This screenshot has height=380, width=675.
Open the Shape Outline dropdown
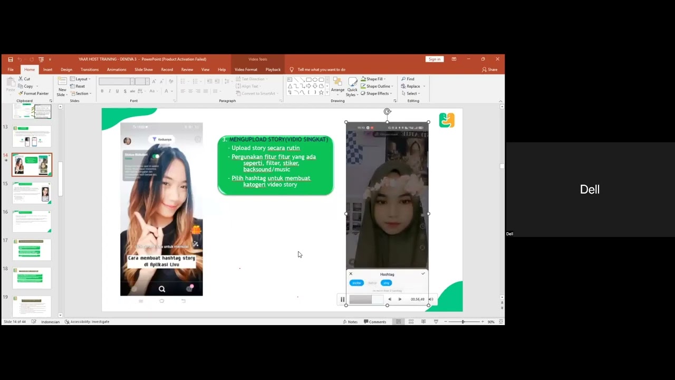pyautogui.click(x=377, y=86)
